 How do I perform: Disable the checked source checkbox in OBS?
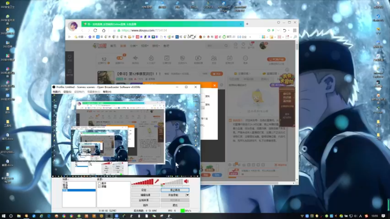(99, 186)
